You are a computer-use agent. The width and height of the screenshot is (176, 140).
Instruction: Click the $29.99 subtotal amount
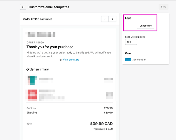coord(108,108)
